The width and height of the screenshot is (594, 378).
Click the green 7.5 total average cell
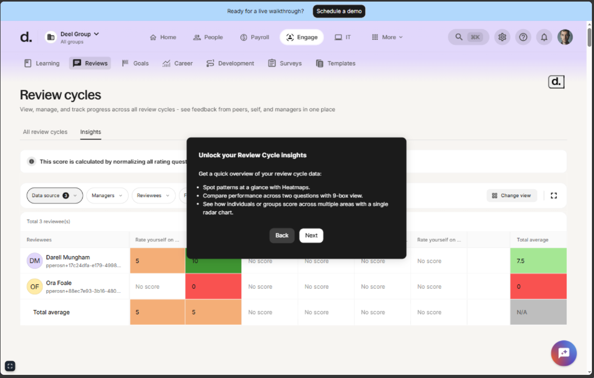click(x=538, y=261)
